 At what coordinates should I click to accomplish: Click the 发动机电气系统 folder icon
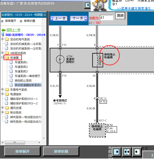pos(7,39)
